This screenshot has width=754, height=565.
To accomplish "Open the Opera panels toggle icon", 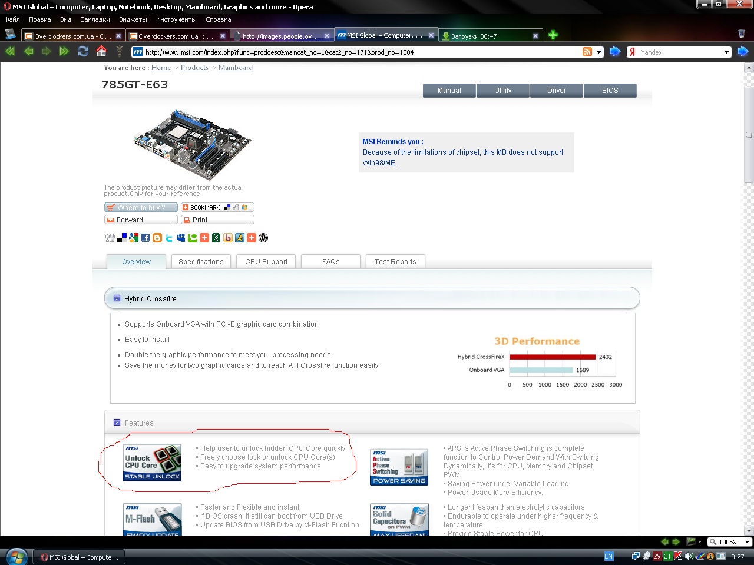I will point(11,35).
